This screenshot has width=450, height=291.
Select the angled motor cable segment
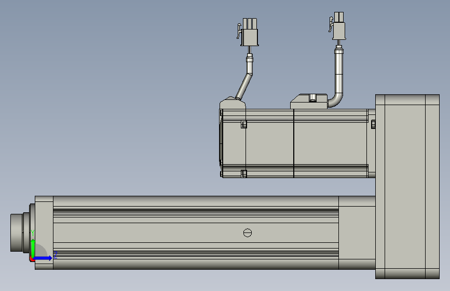pos(244,86)
